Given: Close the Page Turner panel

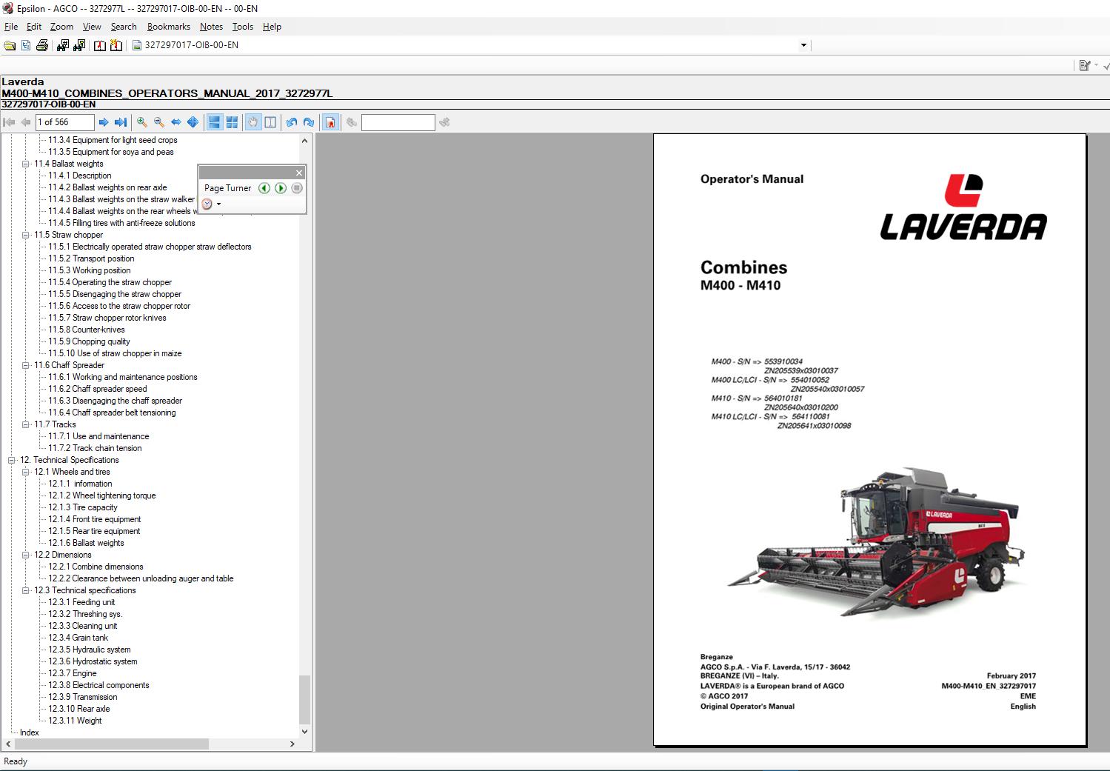Looking at the screenshot, I should tap(299, 173).
